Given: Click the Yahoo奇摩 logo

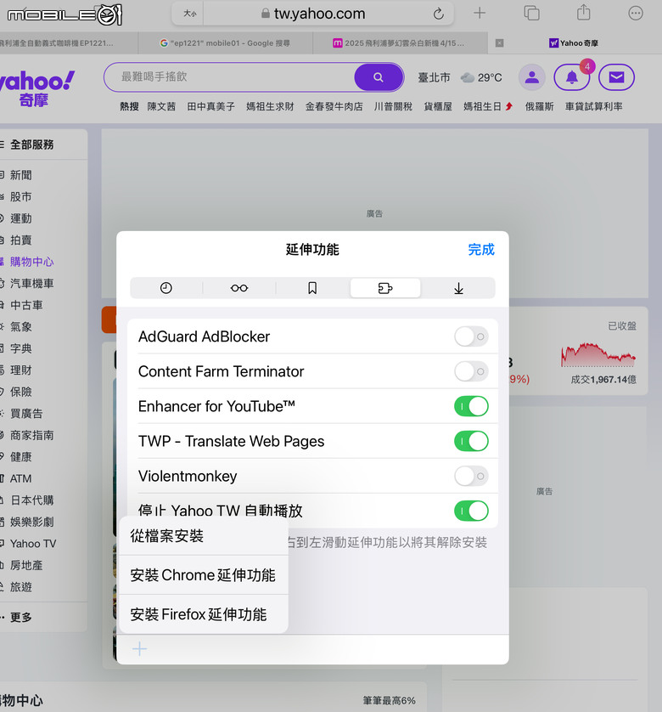Looking at the screenshot, I should pyautogui.click(x=37, y=88).
